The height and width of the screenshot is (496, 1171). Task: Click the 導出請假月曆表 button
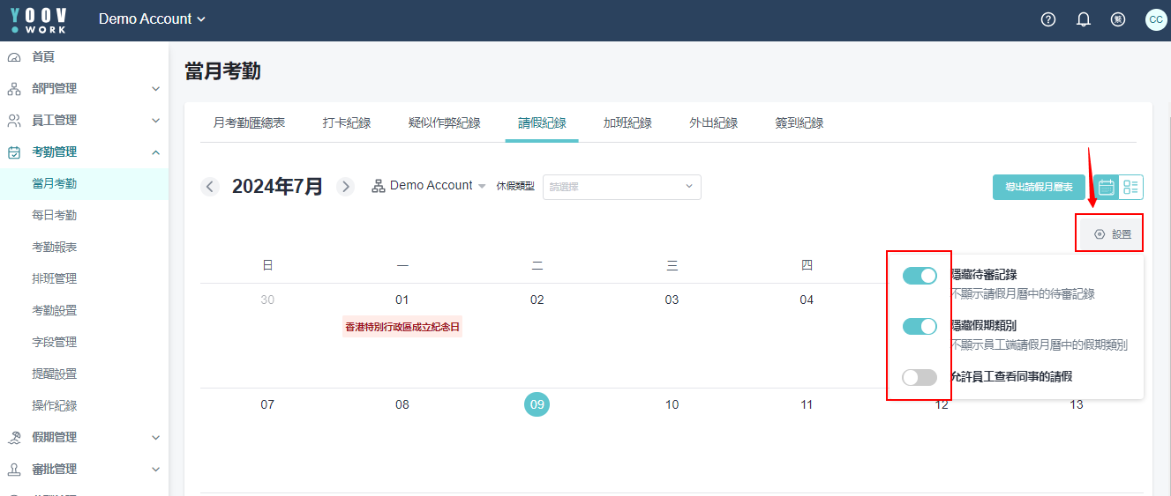pyautogui.click(x=1039, y=187)
